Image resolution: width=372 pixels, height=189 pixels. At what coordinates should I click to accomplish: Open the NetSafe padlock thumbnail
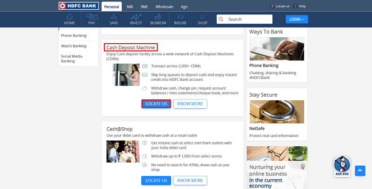click(x=277, y=112)
